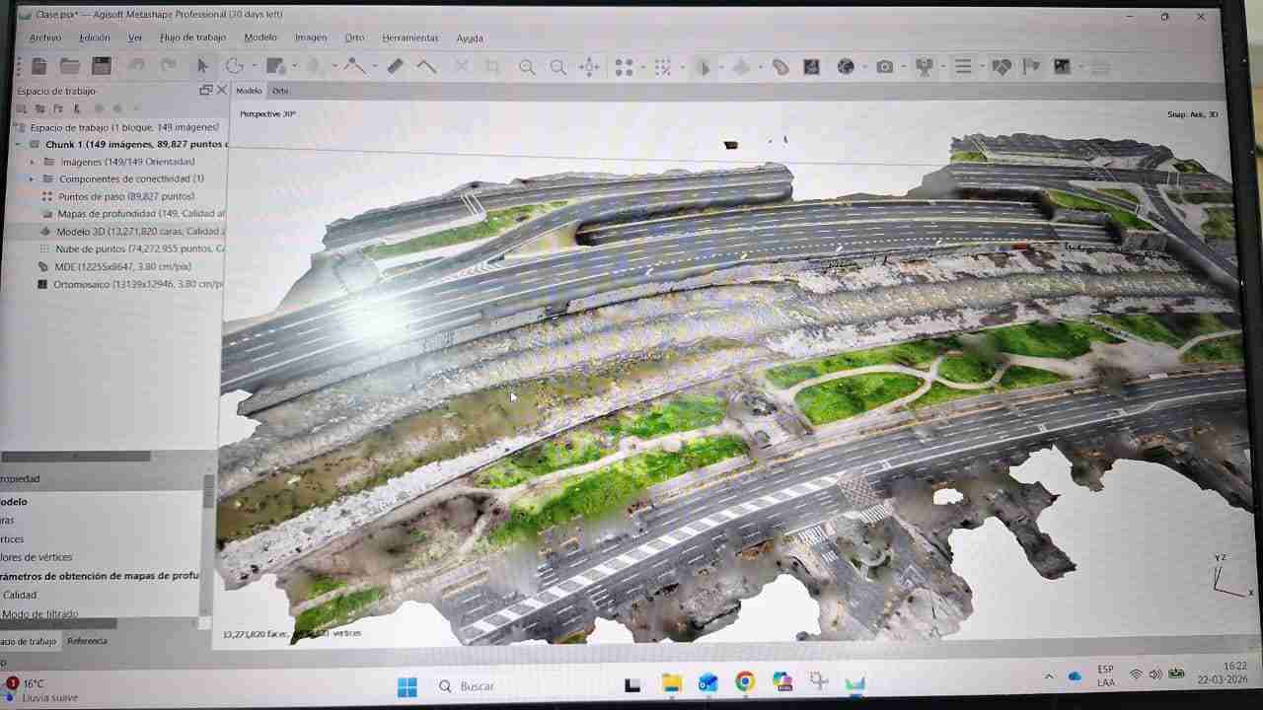The image size is (1263, 710).
Task: Expand the Imágenes folder in the workspace tree
Action: (33, 161)
